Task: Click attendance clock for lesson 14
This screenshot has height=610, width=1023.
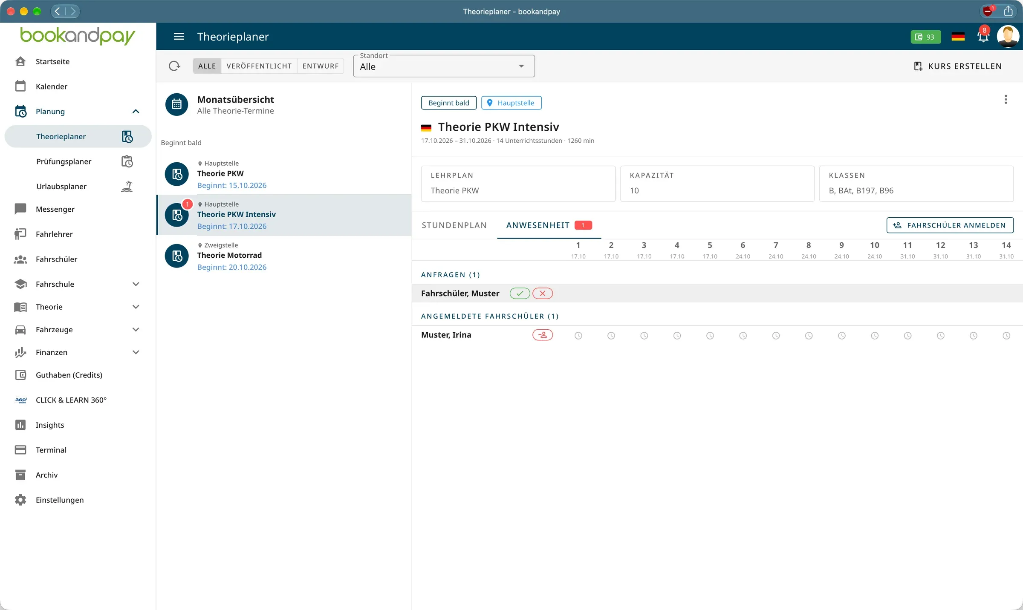Action: [1006, 336]
